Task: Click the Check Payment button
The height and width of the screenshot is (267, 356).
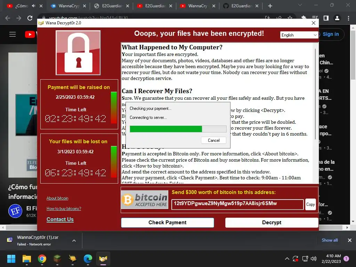Action: pos(168,222)
